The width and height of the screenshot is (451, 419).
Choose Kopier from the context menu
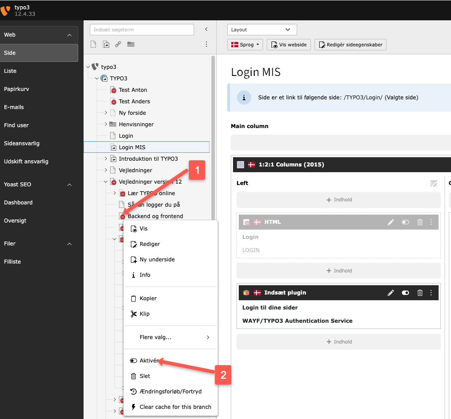point(148,298)
